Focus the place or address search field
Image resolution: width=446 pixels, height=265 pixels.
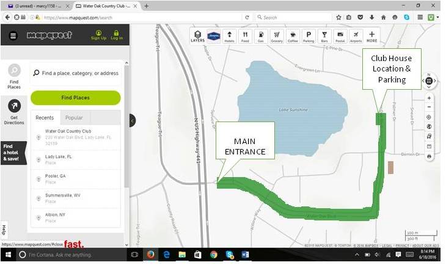click(76, 73)
